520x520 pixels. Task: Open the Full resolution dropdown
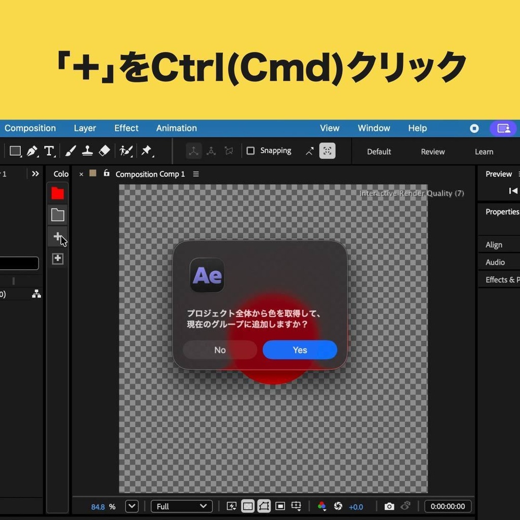tap(181, 506)
